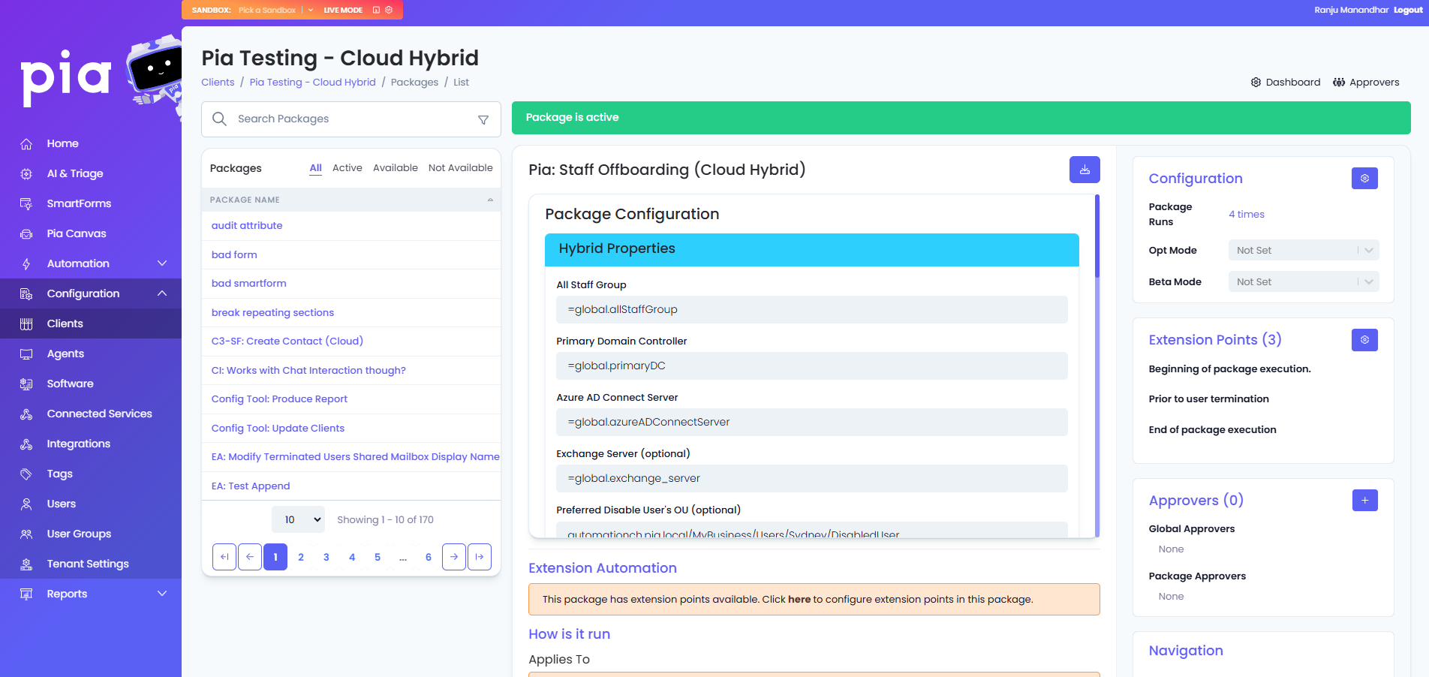Screen dimensions: 1429x677
Task: Click Pia Testing - Cloud Hybrid breadcrumb
Action: pos(312,82)
